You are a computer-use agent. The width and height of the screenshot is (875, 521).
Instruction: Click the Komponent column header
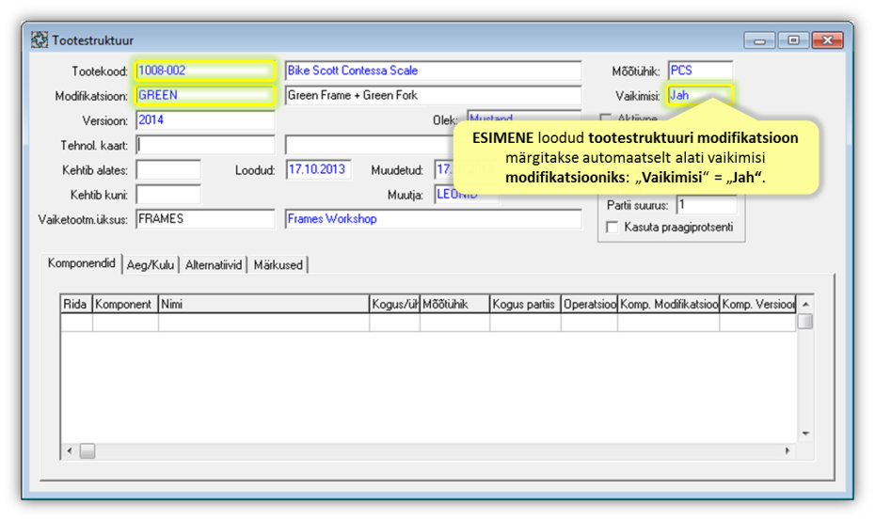click(x=125, y=304)
